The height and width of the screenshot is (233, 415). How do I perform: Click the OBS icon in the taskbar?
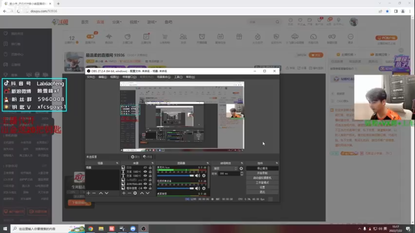click(144, 229)
